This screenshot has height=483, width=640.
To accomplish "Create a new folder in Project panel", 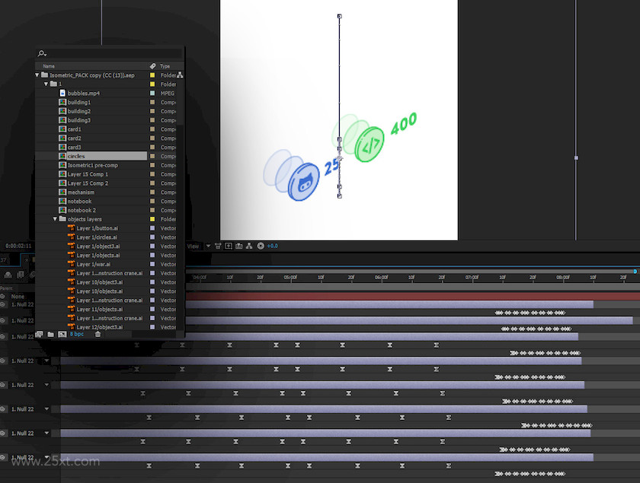I will coord(50,334).
